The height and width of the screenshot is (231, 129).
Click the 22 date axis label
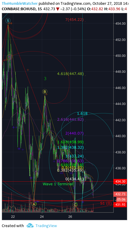pos(13,217)
